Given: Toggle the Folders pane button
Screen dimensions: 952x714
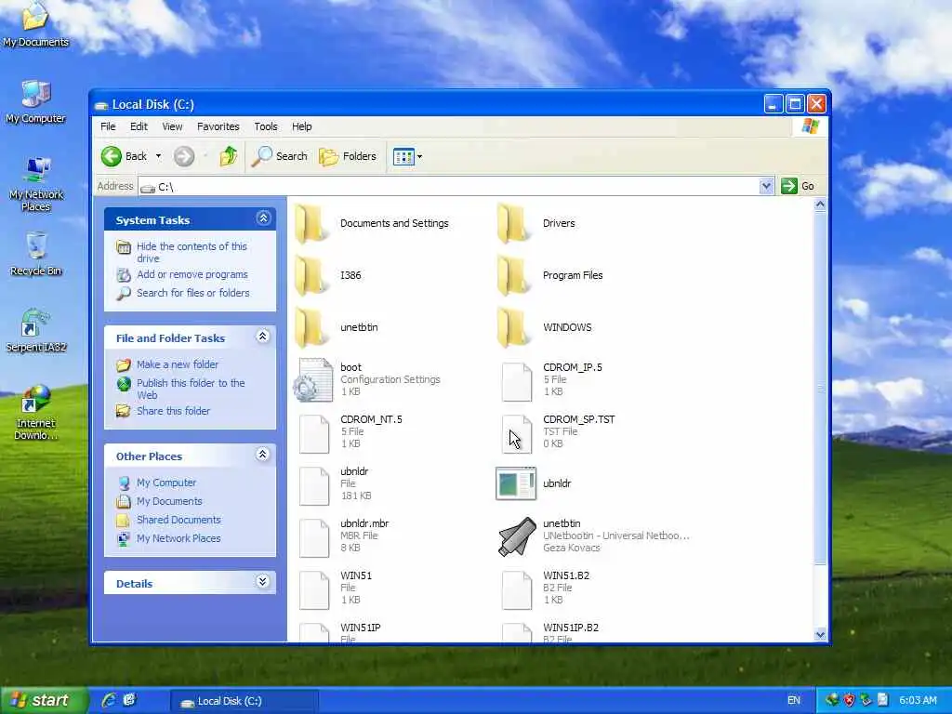Looking at the screenshot, I should (348, 156).
